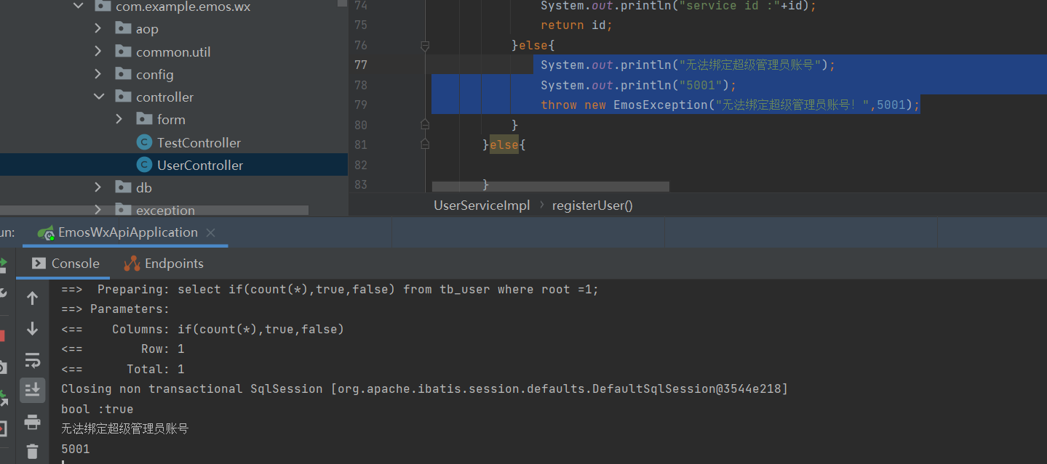1047x464 pixels.
Task: Expand the common.util package
Action: coord(98,52)
